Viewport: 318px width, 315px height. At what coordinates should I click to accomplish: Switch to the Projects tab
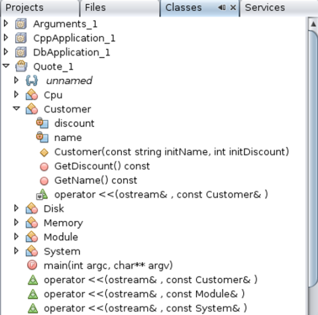40,8
